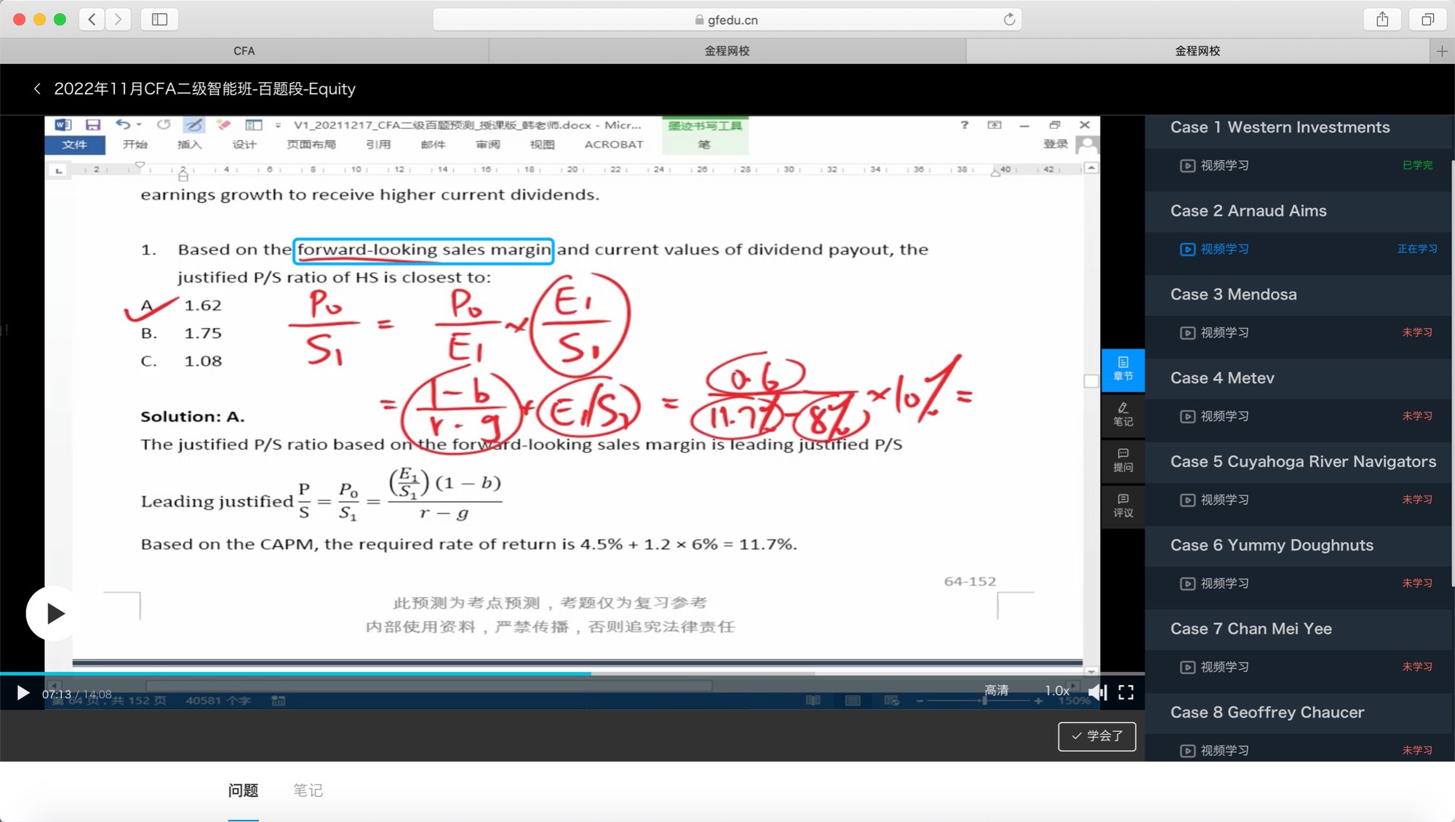Screen dimensions: 1455x822
Task: Change the 1.0x playback speed
Action: [1056, 690]
